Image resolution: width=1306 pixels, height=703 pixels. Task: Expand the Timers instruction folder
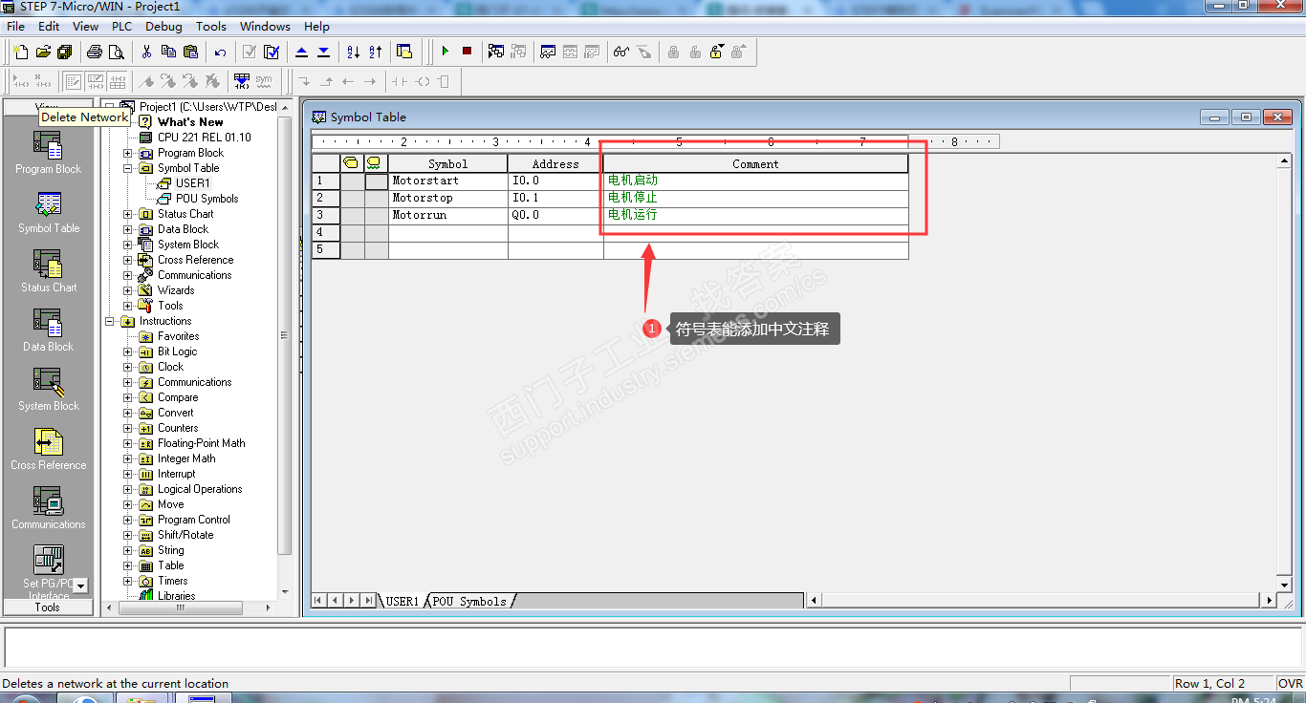coord(128,581)
